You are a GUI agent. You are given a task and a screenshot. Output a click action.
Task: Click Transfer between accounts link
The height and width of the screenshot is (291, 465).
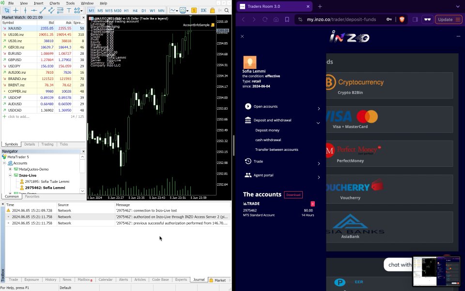point(277,150)
